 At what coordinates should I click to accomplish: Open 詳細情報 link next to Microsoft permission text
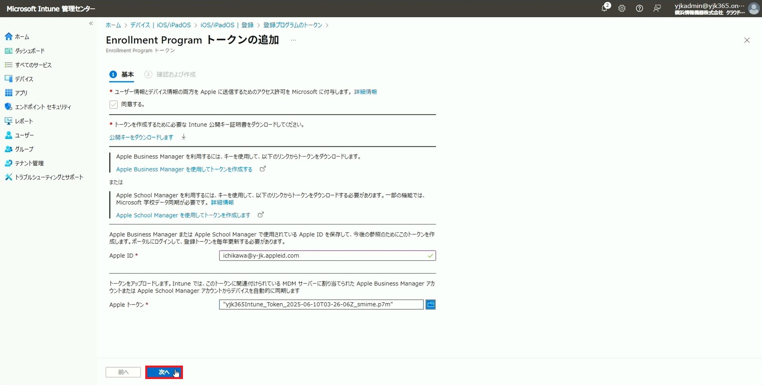[x=366, y=92]
